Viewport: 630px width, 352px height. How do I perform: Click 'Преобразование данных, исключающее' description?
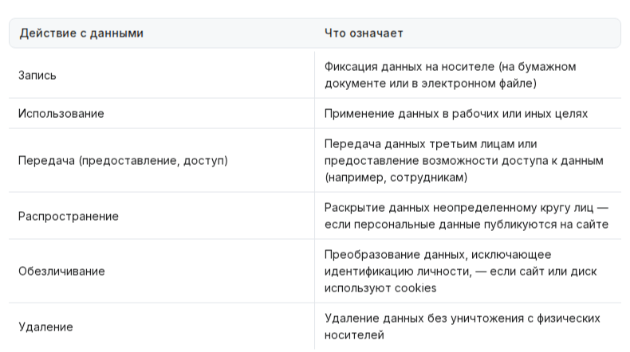click(x=460, y=272)
